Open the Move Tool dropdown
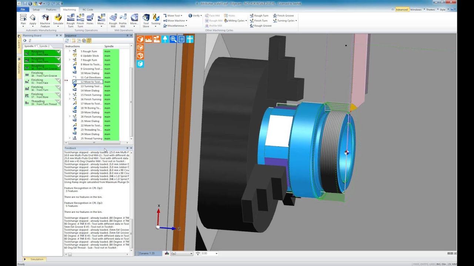The height and width of the screenshot is (266, 474). click(173, 16)
